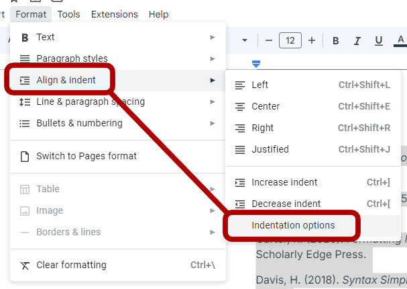Increase font size with plus button
Viewport: 407px width, 289px height.
[x=312, y=40]
